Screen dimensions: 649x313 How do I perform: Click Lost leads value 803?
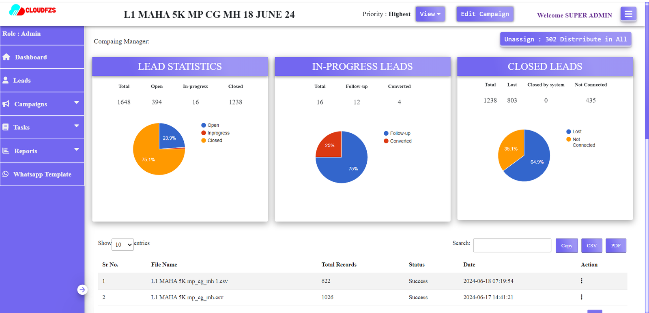[x=512, y=100]
